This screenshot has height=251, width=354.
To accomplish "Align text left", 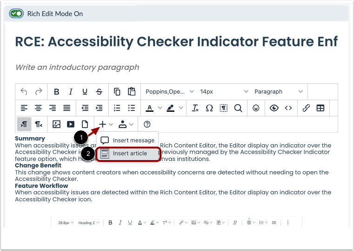I will (x=24, y=108).
